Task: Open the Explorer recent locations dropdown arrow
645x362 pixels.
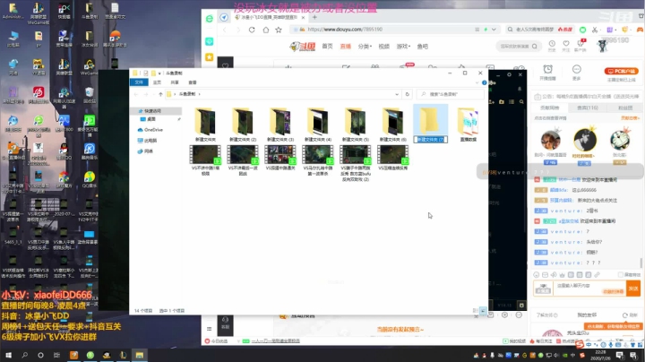Action: coord(153,94)
